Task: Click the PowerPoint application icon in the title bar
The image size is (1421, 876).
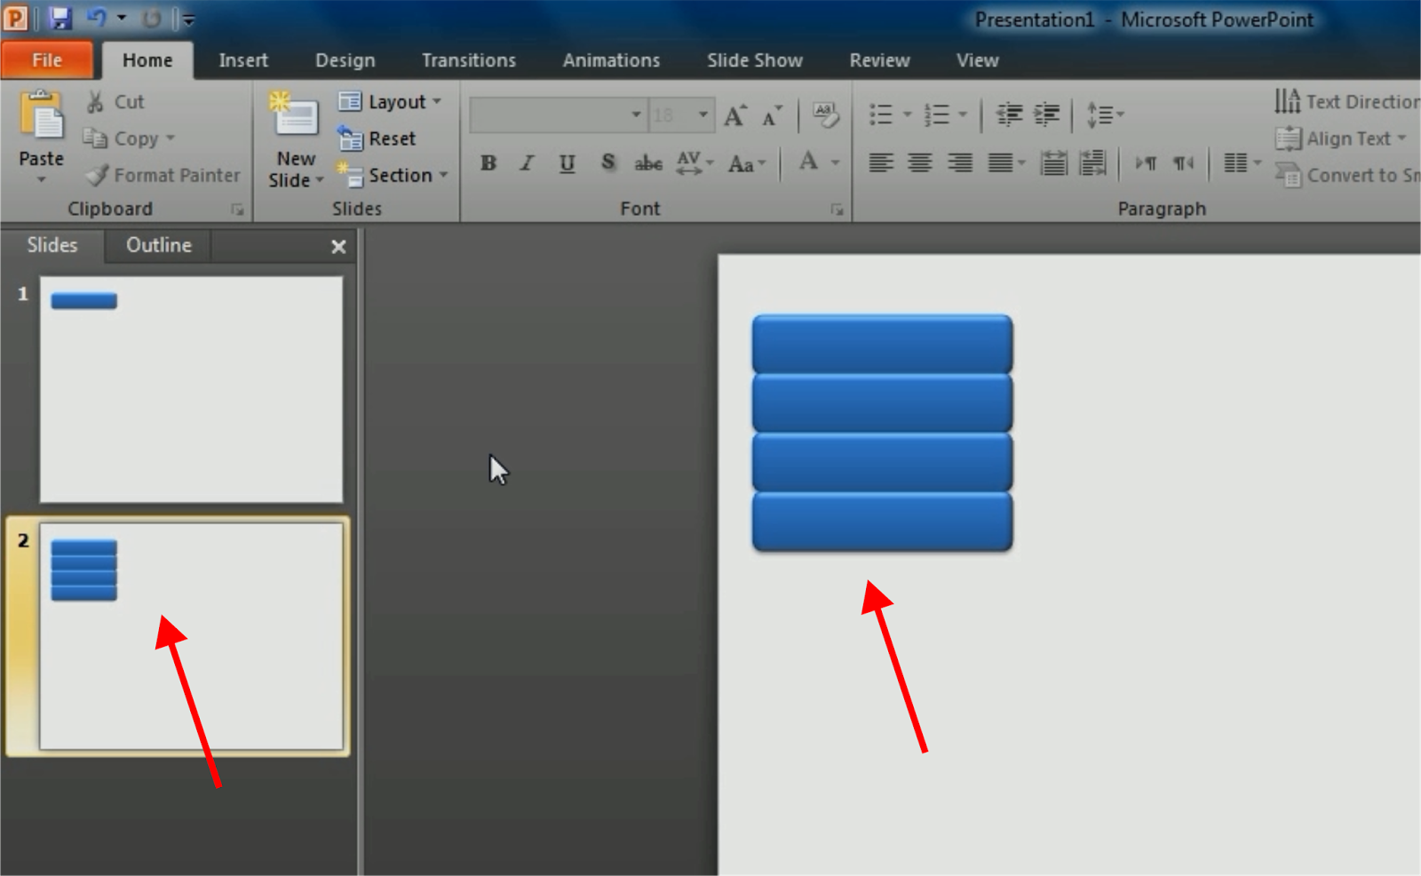Action: [x=16, y=17]
